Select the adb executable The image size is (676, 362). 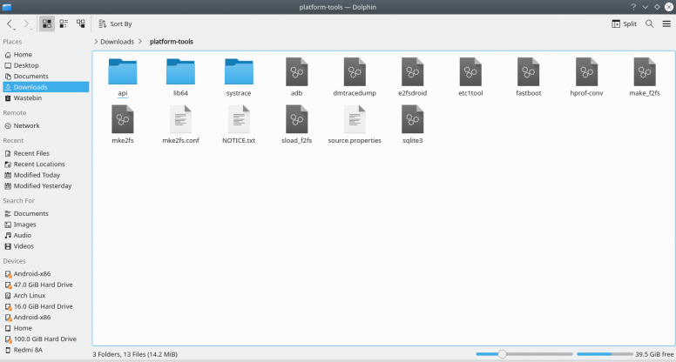(296, 77)
